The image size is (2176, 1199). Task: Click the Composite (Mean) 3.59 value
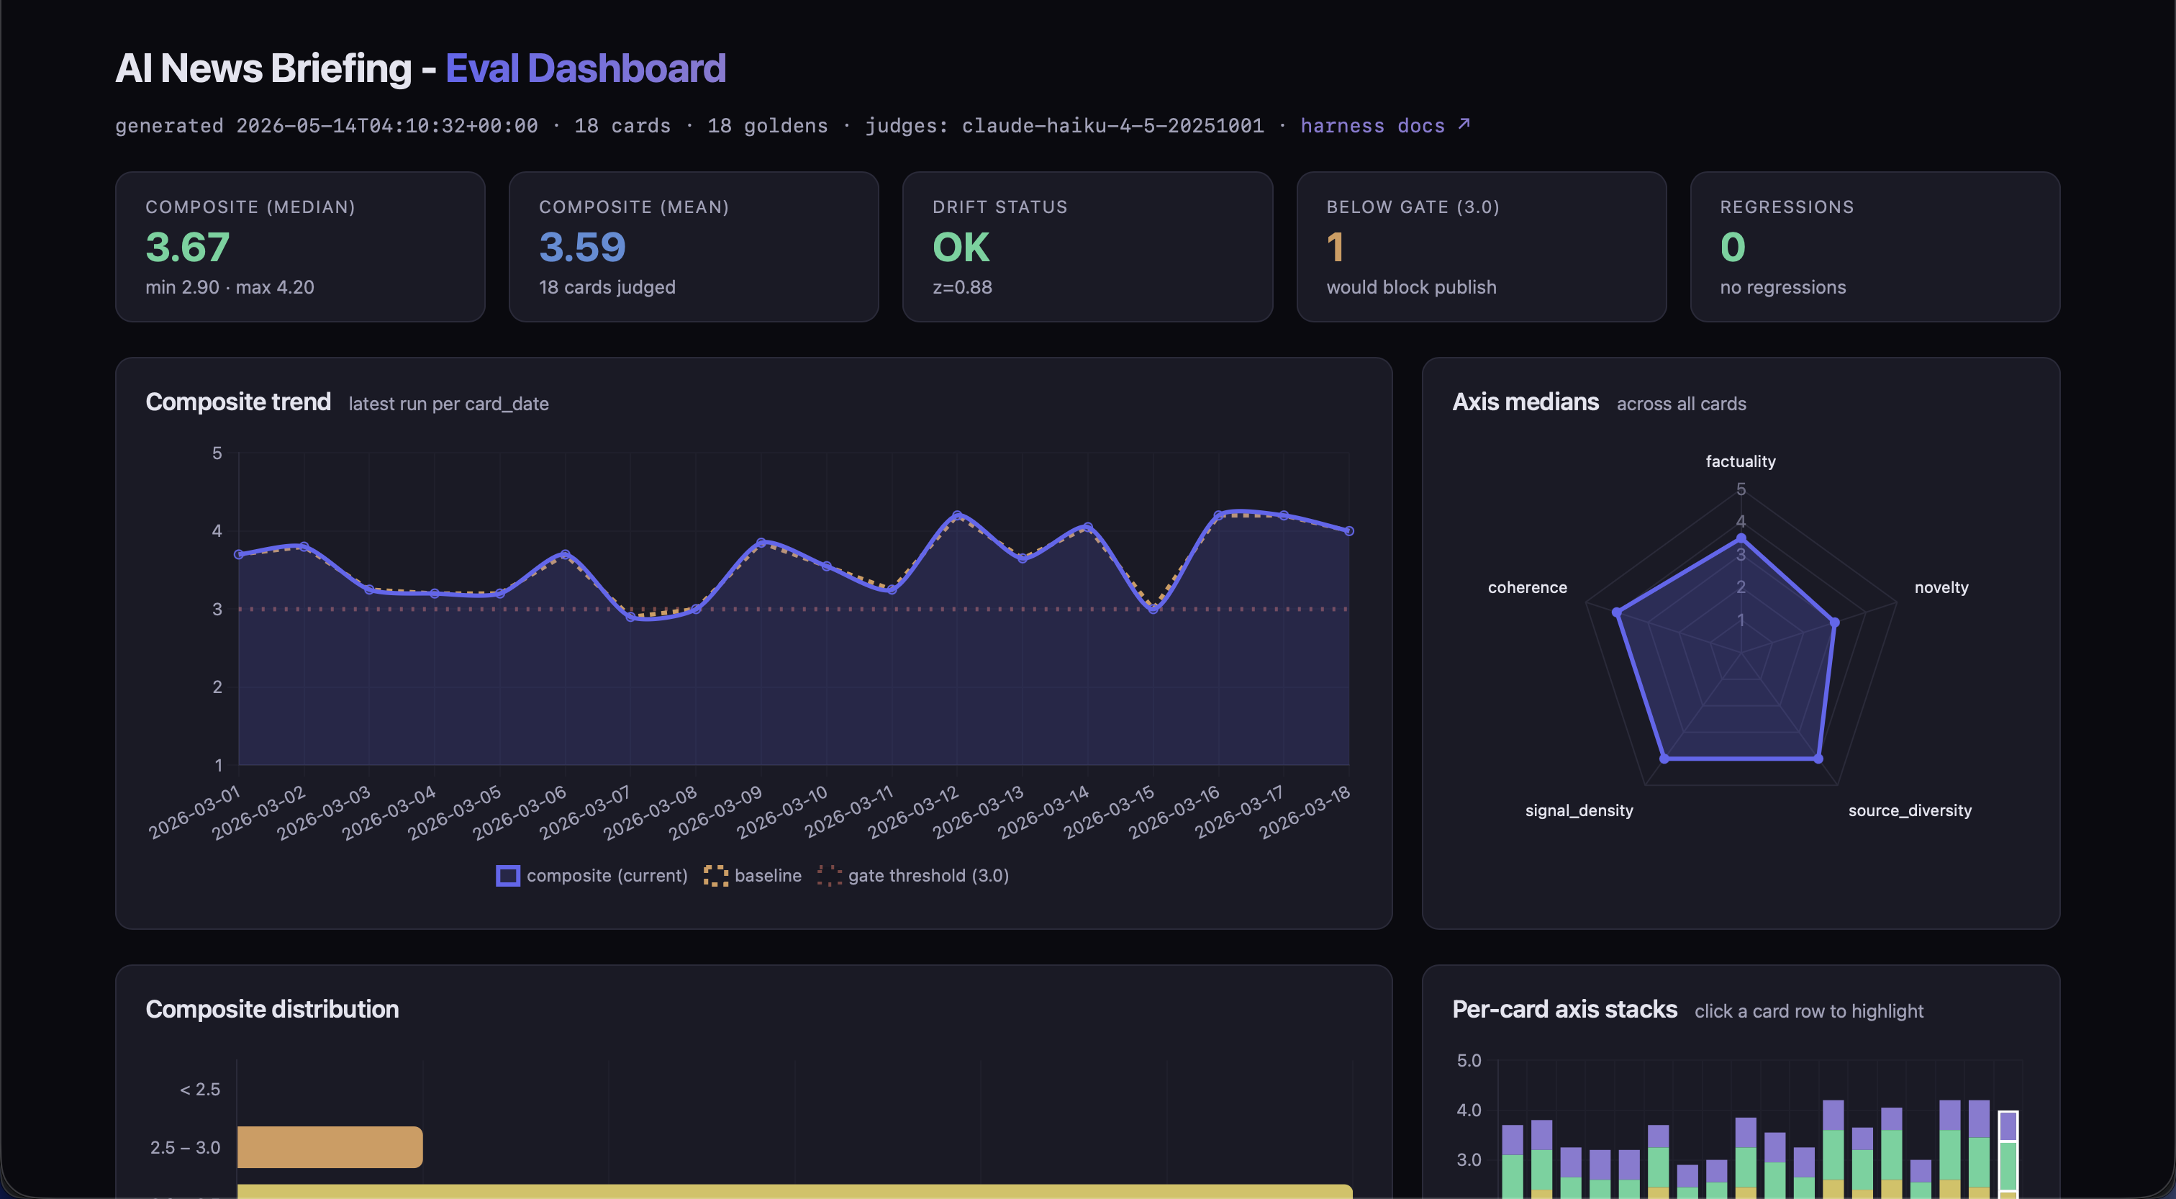[x=582, y=247]
